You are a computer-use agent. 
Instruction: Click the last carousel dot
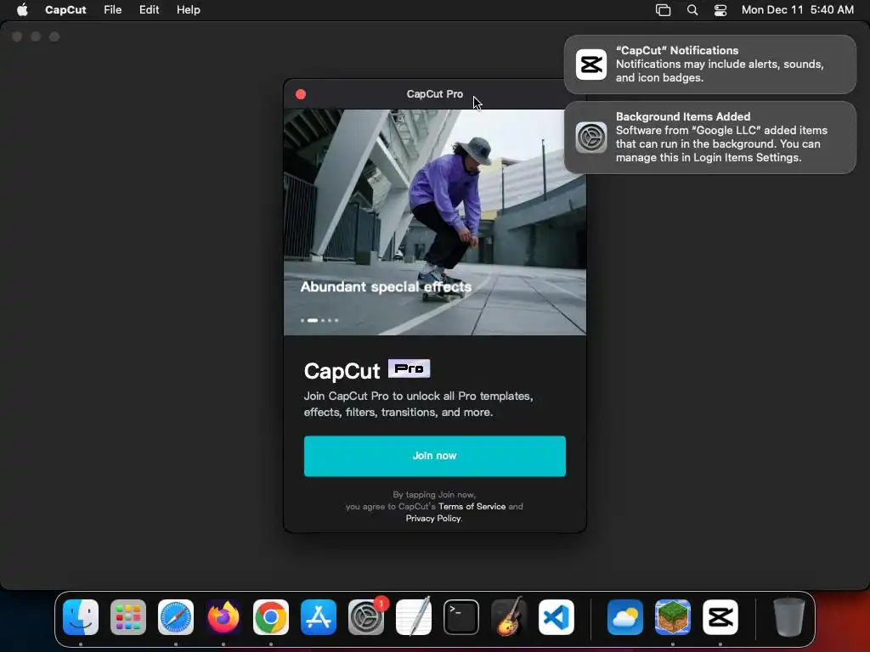tap(336, 320)
